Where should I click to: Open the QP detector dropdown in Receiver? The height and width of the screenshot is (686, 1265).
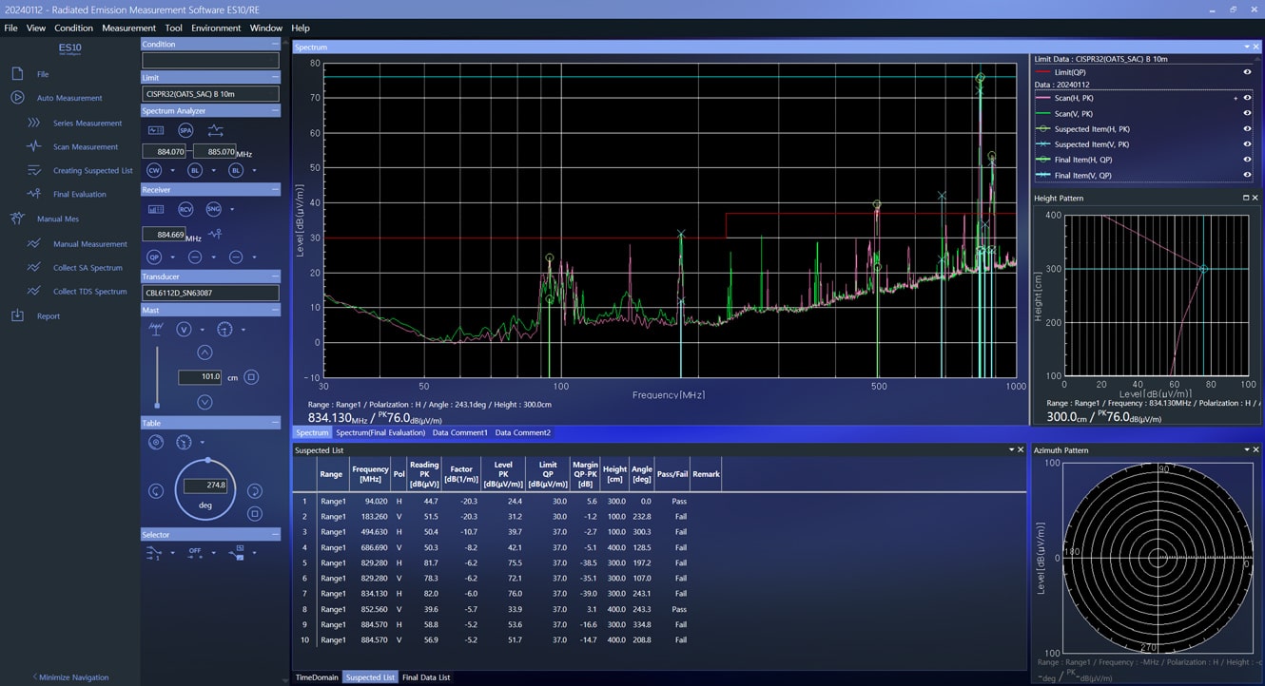[x=172, y=257]
